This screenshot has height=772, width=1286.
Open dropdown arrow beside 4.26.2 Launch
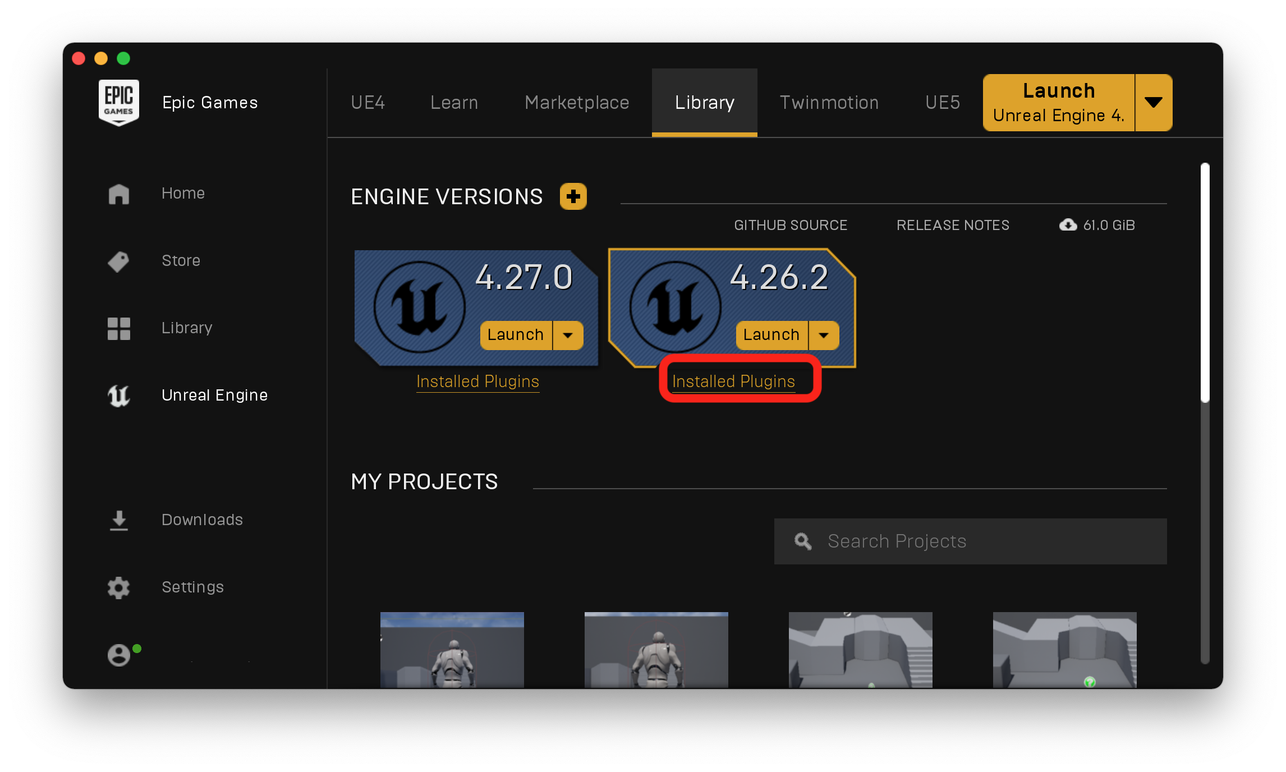click(x=824, y=335)
